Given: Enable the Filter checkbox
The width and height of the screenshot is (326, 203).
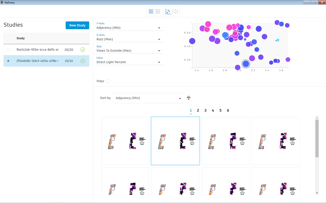Looking at the screenshot, I should [108, 81].
